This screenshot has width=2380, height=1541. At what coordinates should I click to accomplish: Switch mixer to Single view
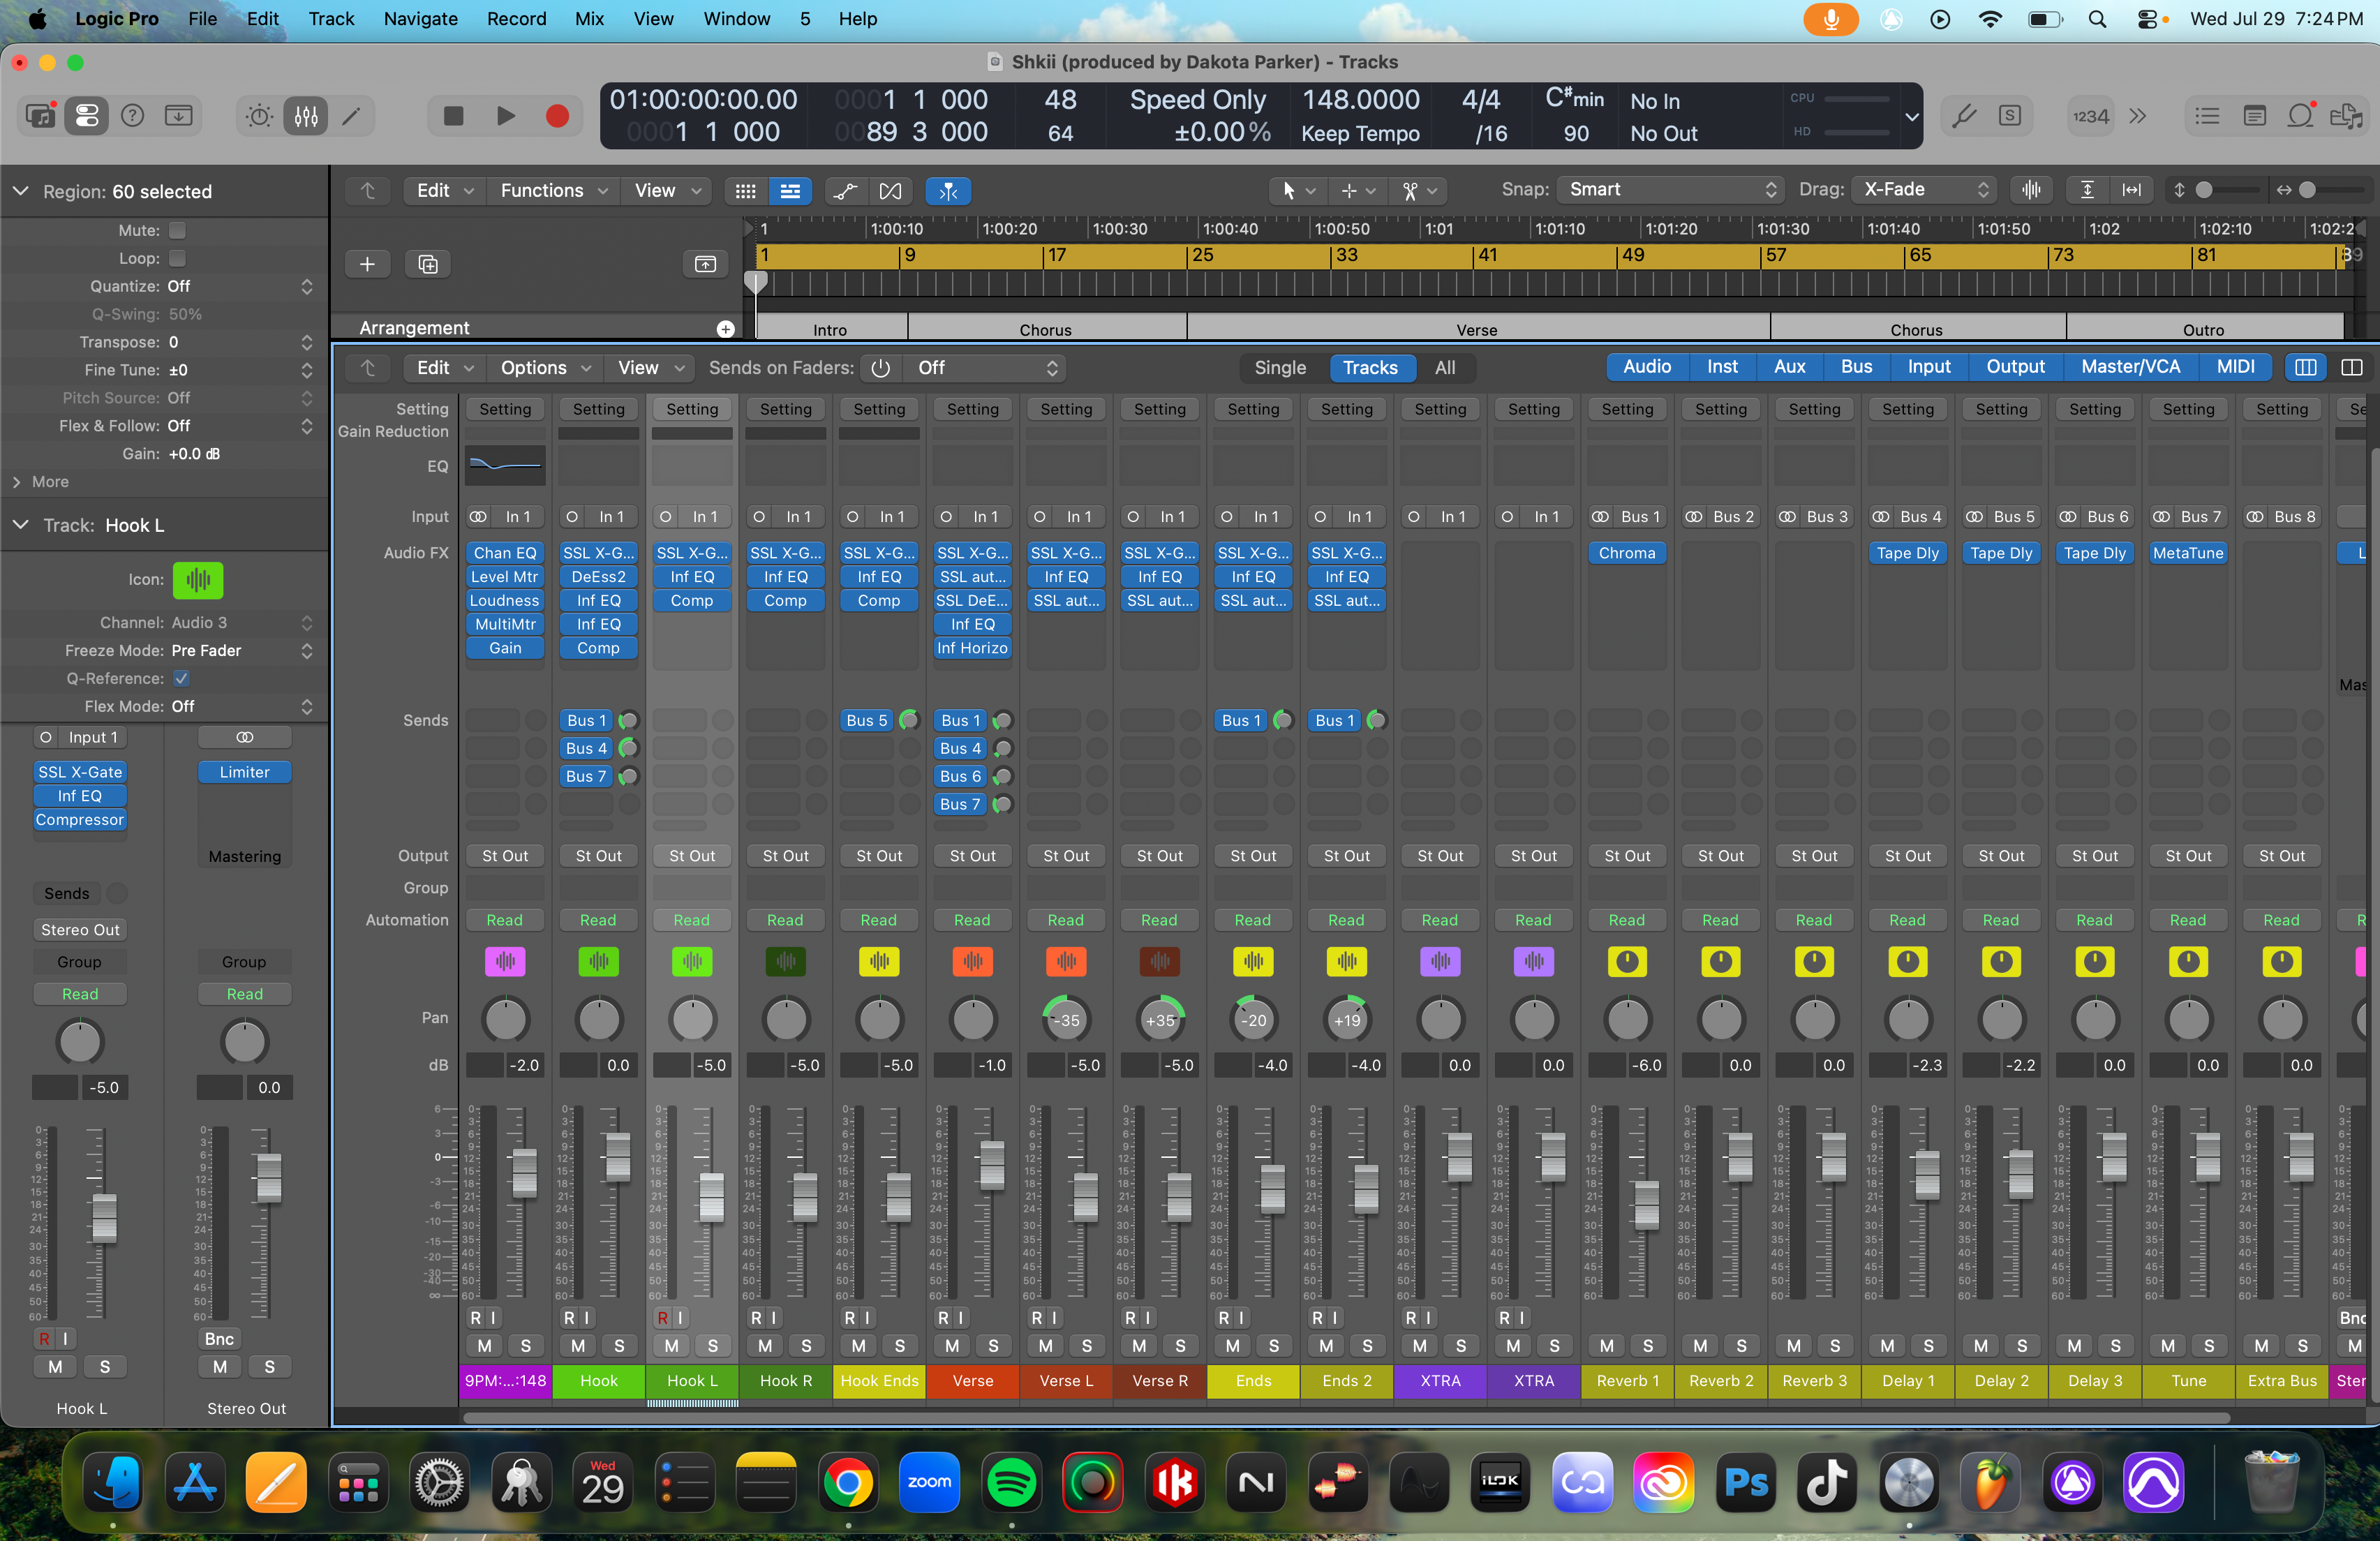pyautogui.click(x=1280, y=368)
